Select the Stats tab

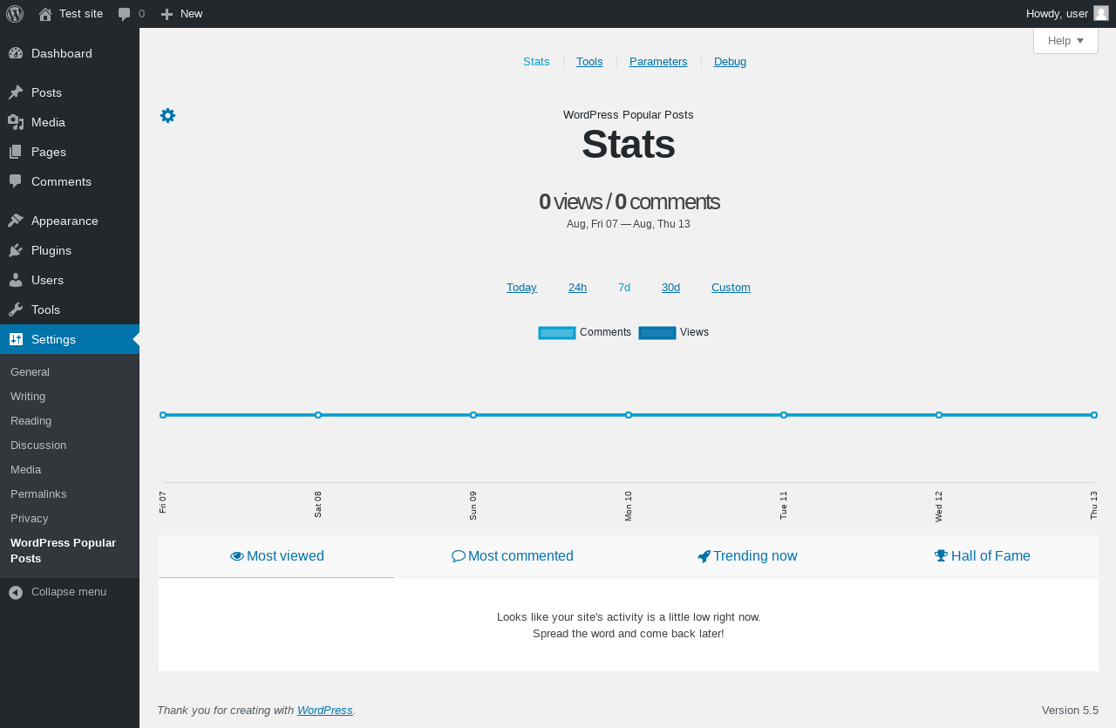point(536,62)
